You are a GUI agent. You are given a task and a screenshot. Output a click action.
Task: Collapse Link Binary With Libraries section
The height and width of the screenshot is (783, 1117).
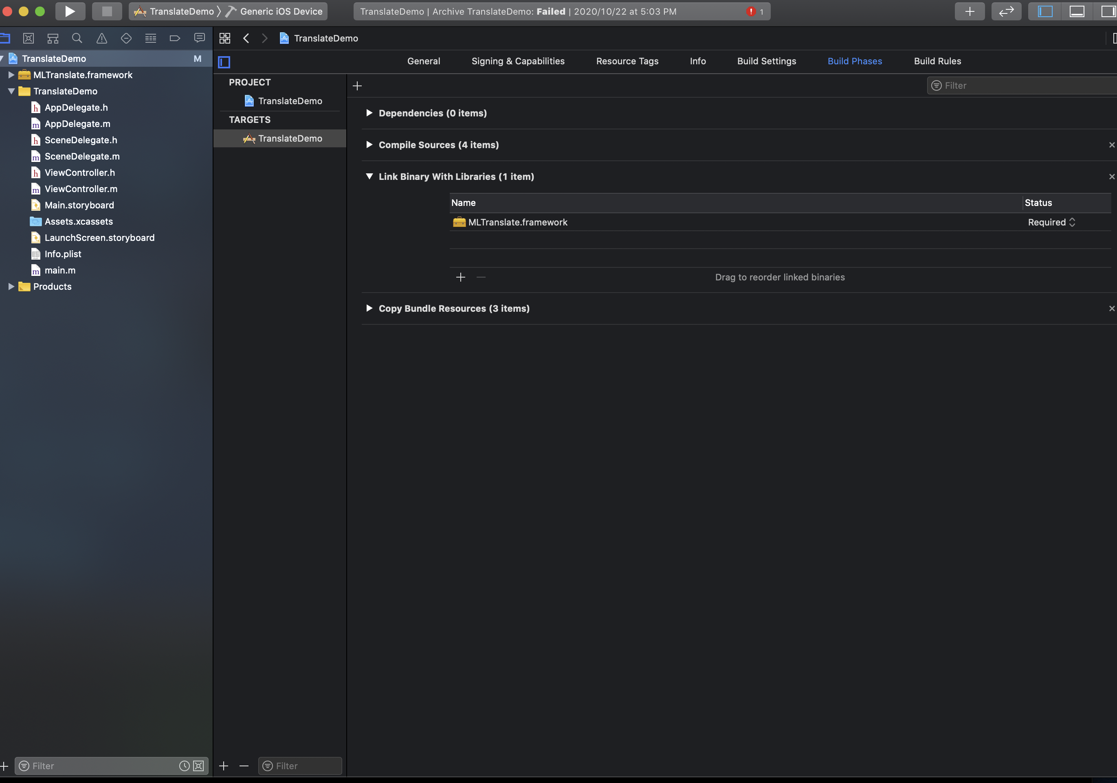click(x=369, y=177)
